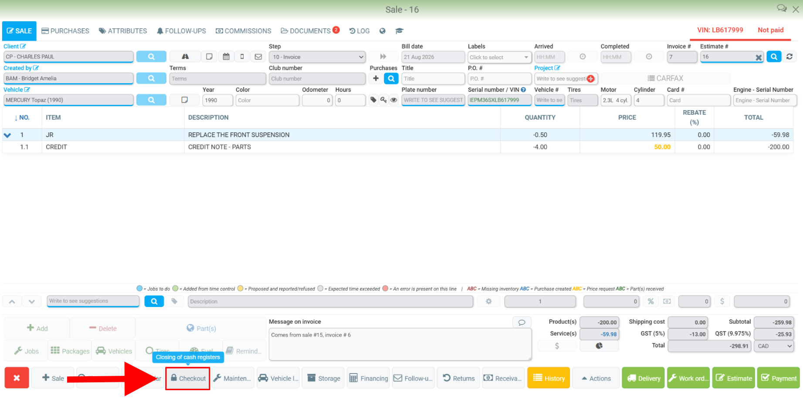Switch to the COMMISSIONS tab
The height and width of the screenshot is (398, 803).
(x=244, y=31)
